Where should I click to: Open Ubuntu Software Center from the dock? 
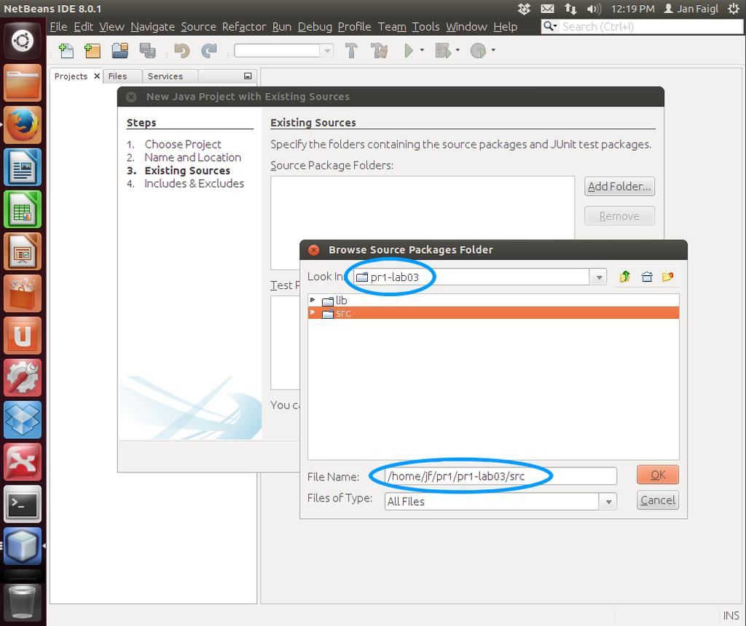[23, 293]
